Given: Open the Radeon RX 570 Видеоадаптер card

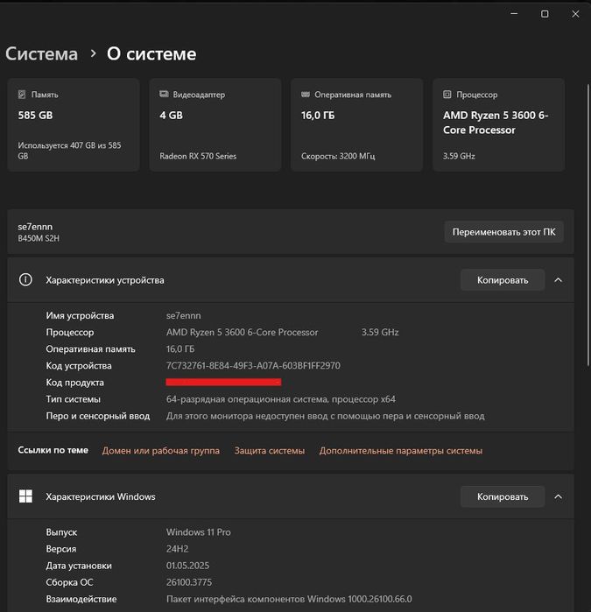Looking at the screenshot, I should [215, 124].
